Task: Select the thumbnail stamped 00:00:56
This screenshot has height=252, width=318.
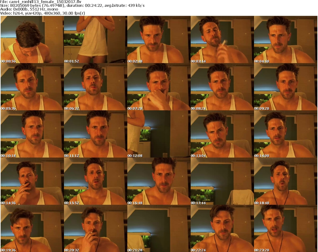Action: 32,39
